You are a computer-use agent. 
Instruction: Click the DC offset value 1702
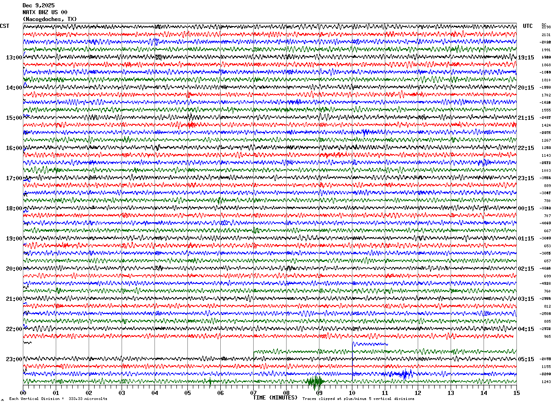pyautogui.click(x=546, y=95)
